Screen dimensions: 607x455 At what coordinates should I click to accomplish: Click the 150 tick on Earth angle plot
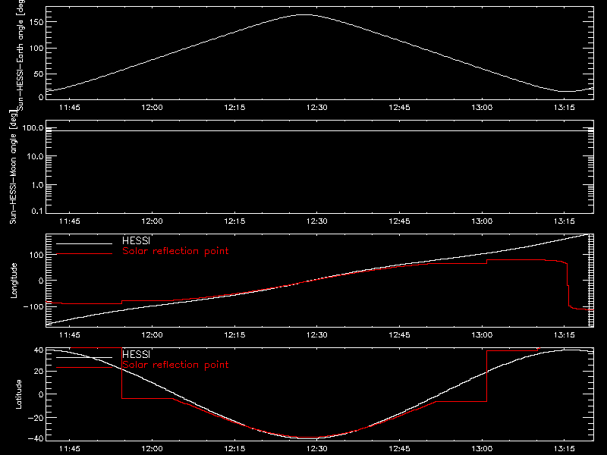(x=38, y=22)
